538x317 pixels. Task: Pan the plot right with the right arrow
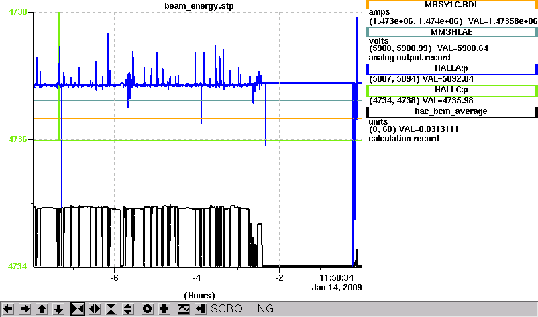(x=25, y=309)
